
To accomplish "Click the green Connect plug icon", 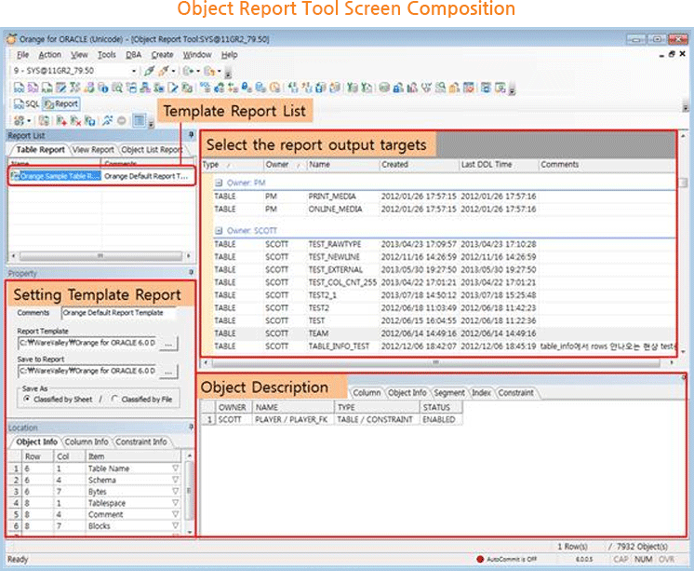I will tap(149, 71).
